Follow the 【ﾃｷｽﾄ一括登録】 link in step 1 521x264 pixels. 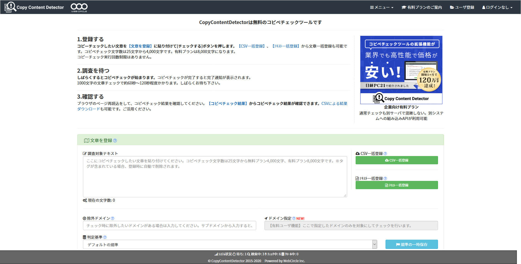tap(285, 46)
